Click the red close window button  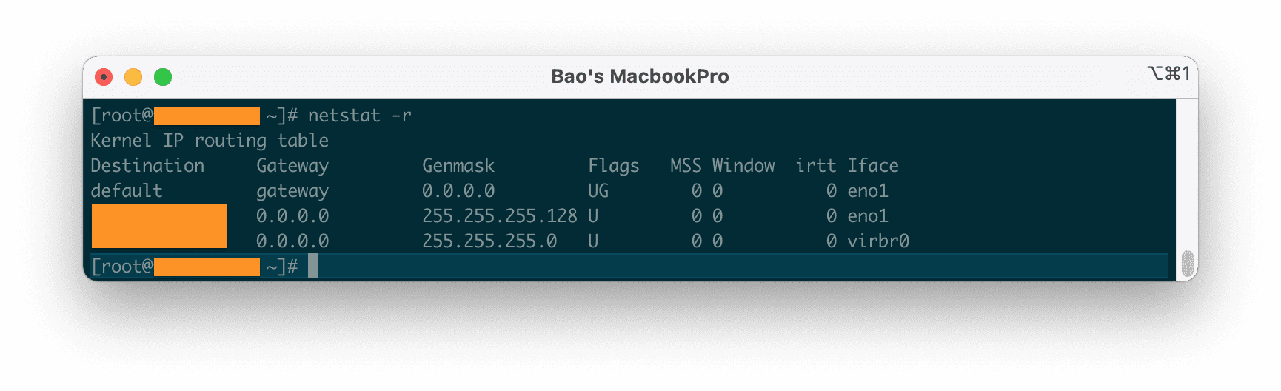(104, 77)
